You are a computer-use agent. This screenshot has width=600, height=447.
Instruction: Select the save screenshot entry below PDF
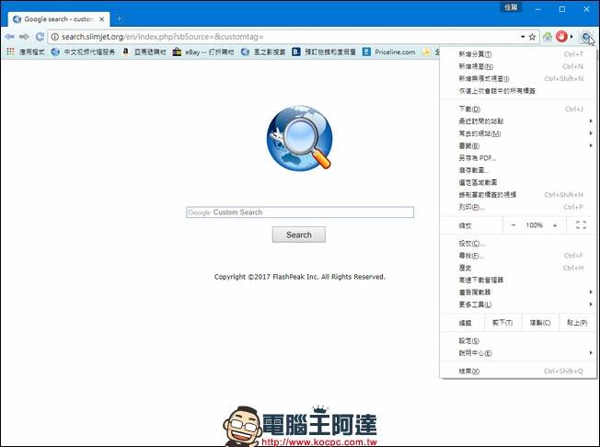click(x=518, y=170)
